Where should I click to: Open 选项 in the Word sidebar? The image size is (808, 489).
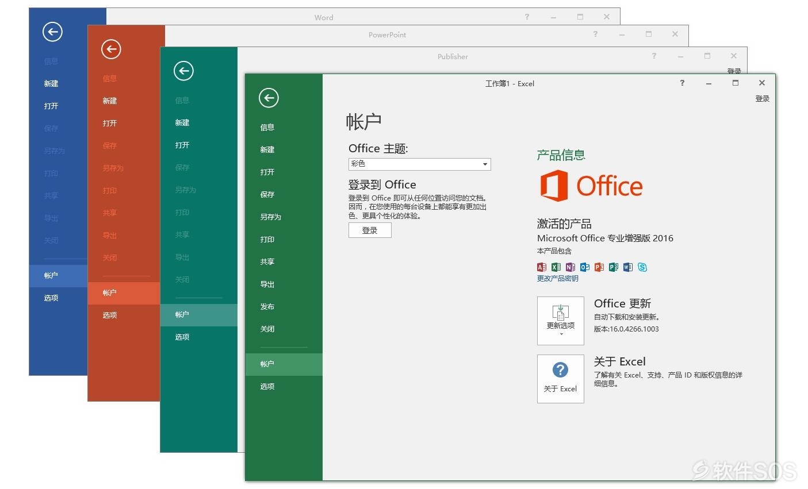[x=51, y=298]
